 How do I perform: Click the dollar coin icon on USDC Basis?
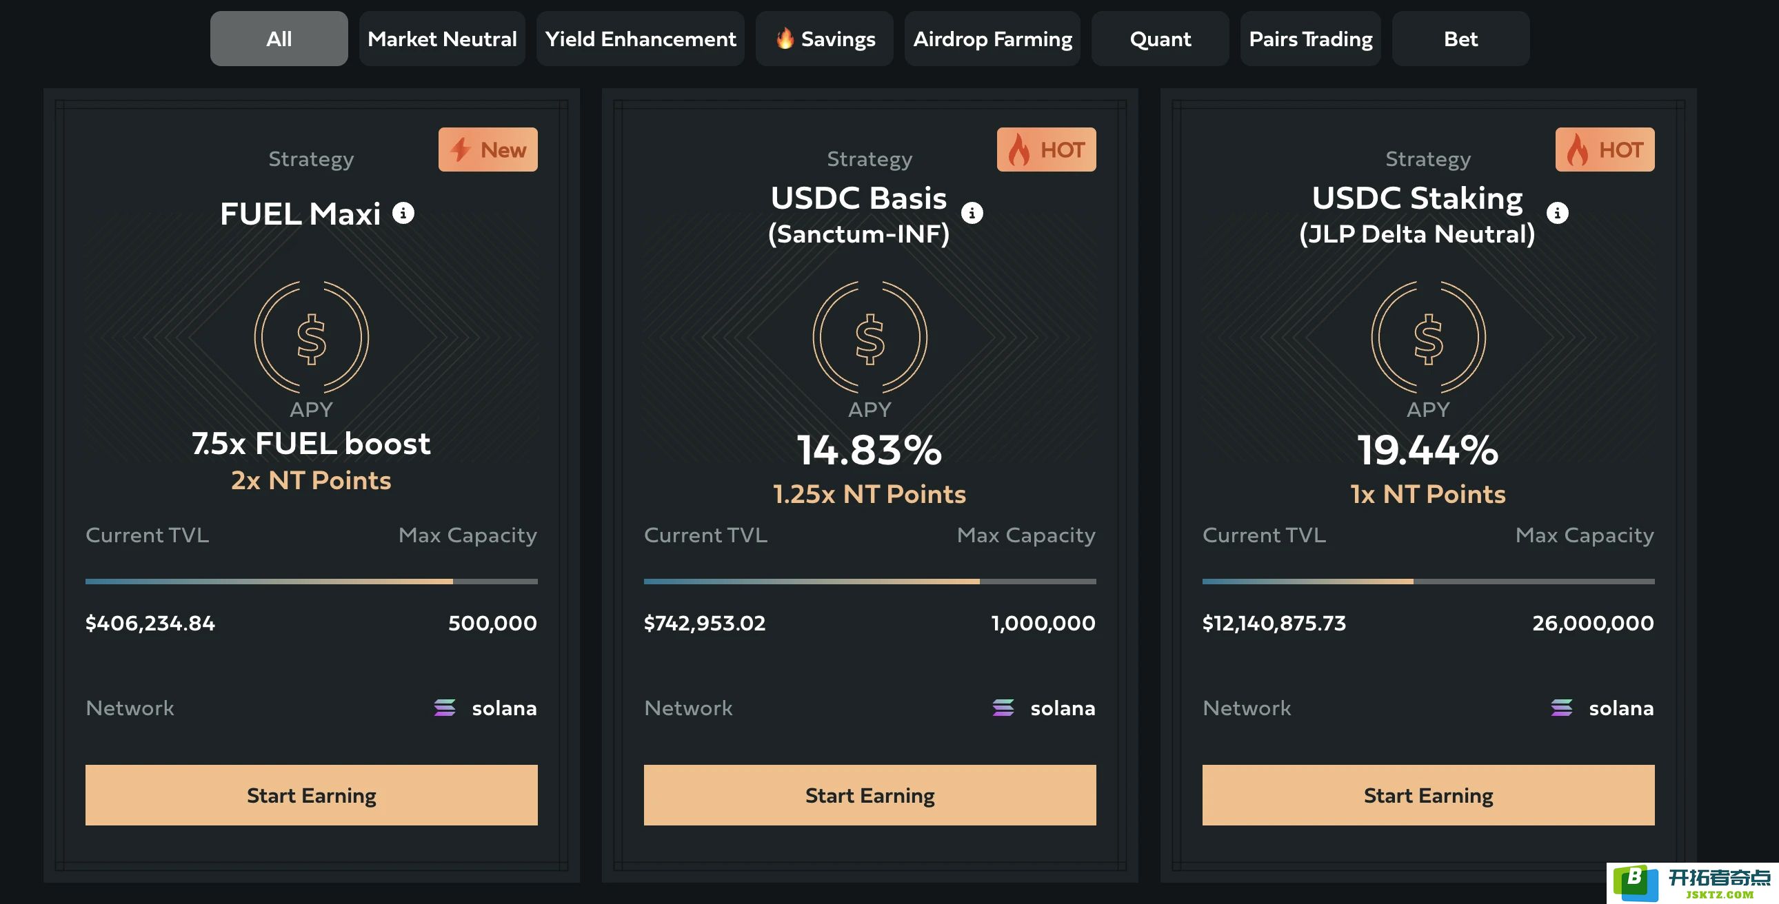(x=870, y=338)
